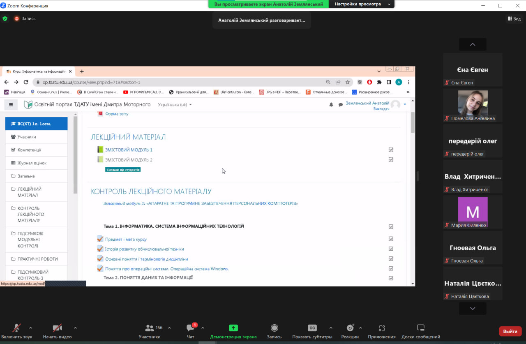Image resolution: width=526 pixels, height=344 pixels.
Task: Click Помелова Ангелина video thumbnail
Action: pos(473,103)
